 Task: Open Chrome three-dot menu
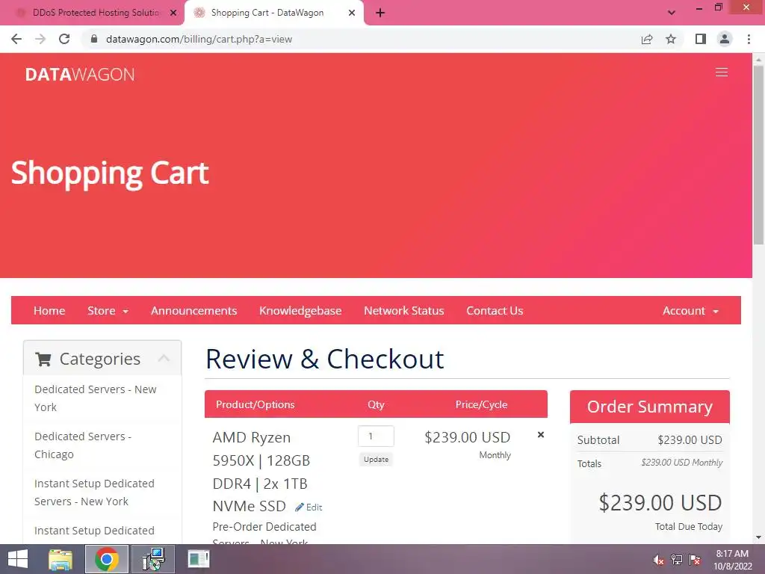tap(749, 39)
